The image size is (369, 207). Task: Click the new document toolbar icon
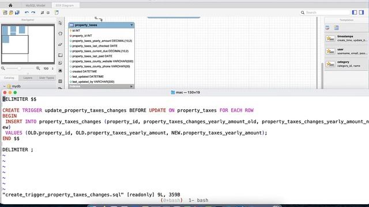pyautogui.click(x=57, y=13)
